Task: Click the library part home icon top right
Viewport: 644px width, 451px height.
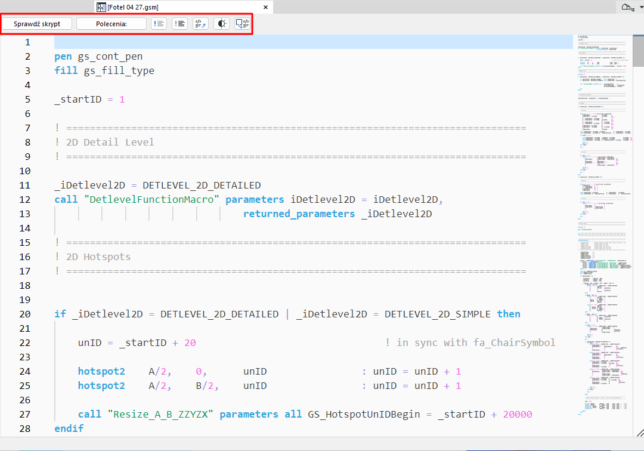Action: [x=627, y=7]
